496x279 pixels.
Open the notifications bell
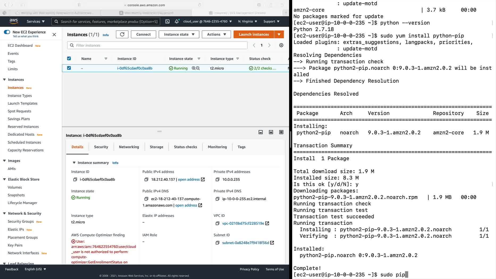coord(177,22)
